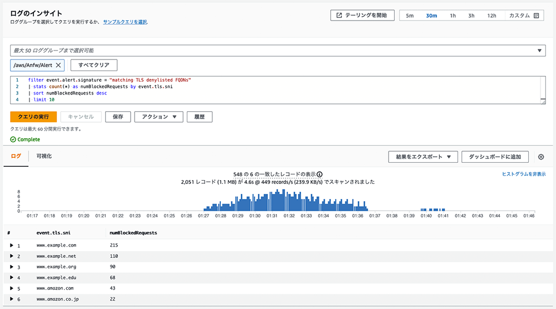Click the value 110 in results

(x=114, y=256)
